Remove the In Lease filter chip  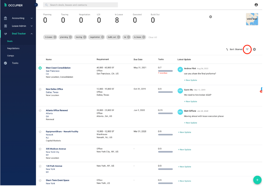tap(55, 37)
